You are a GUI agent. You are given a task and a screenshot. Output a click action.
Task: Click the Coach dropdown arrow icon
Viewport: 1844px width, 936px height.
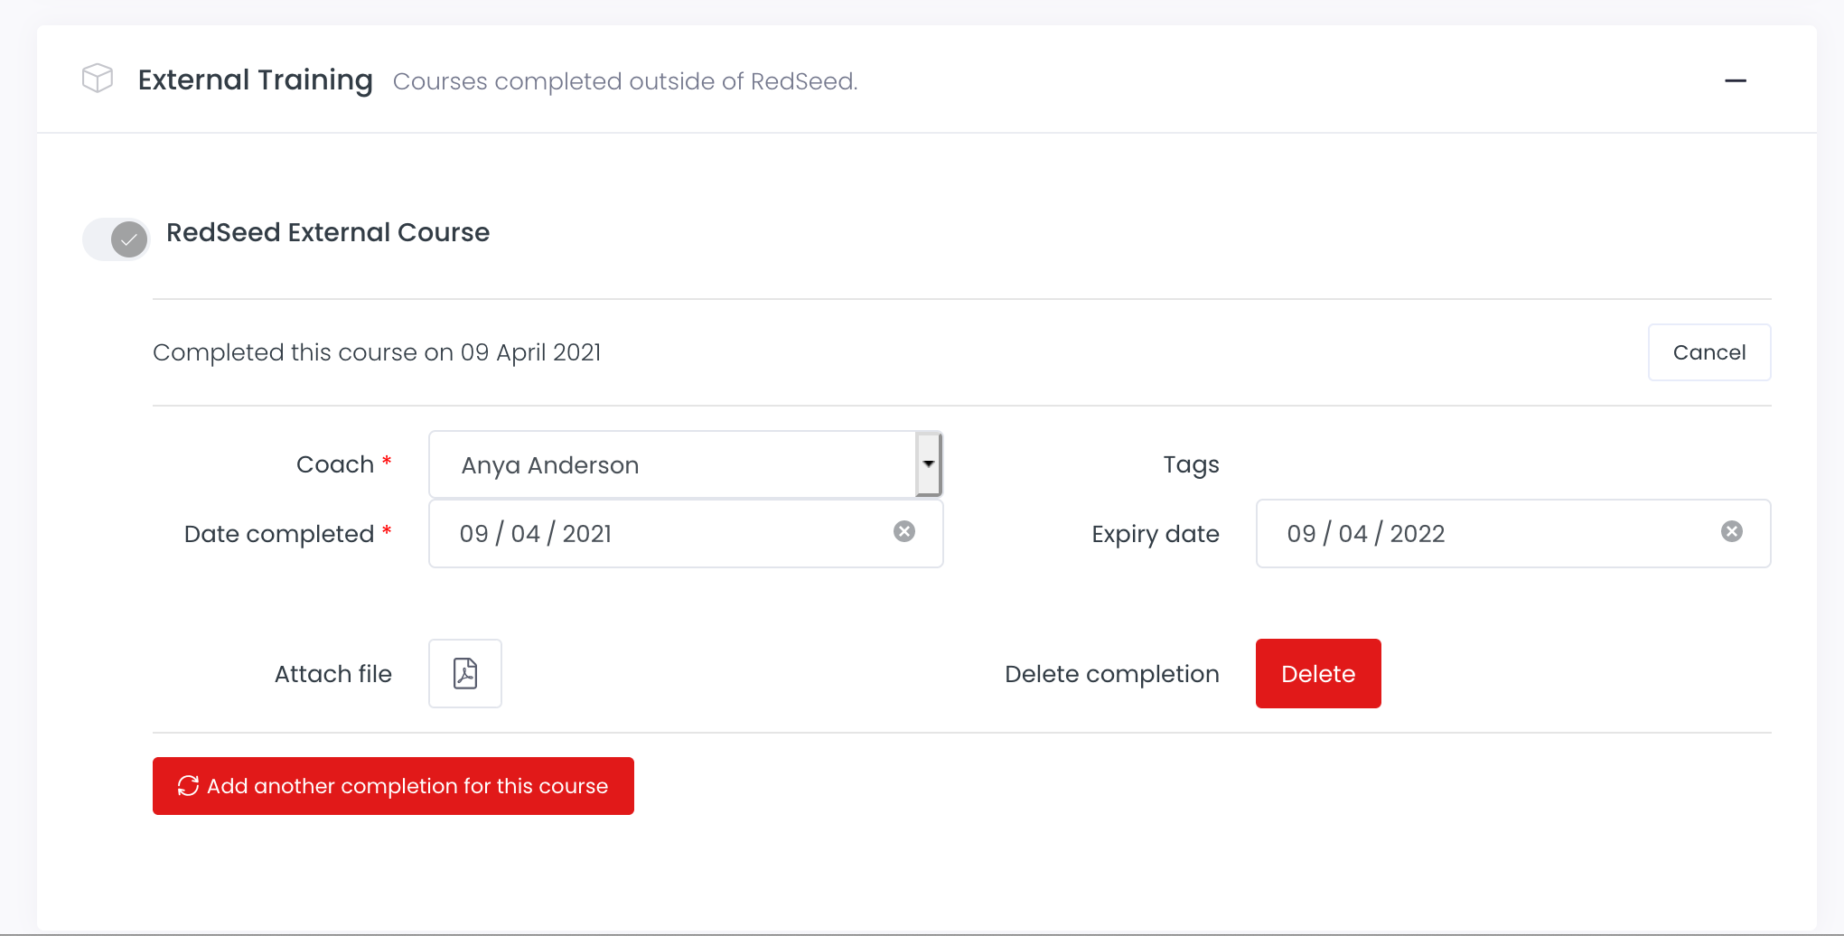[928, 463]
